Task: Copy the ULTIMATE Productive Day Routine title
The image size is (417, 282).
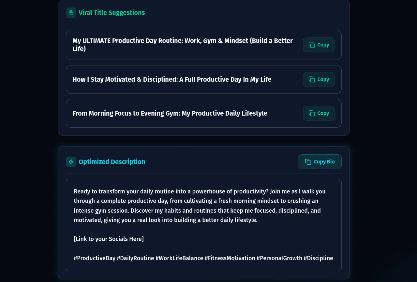Action: [x=319, y=45]
